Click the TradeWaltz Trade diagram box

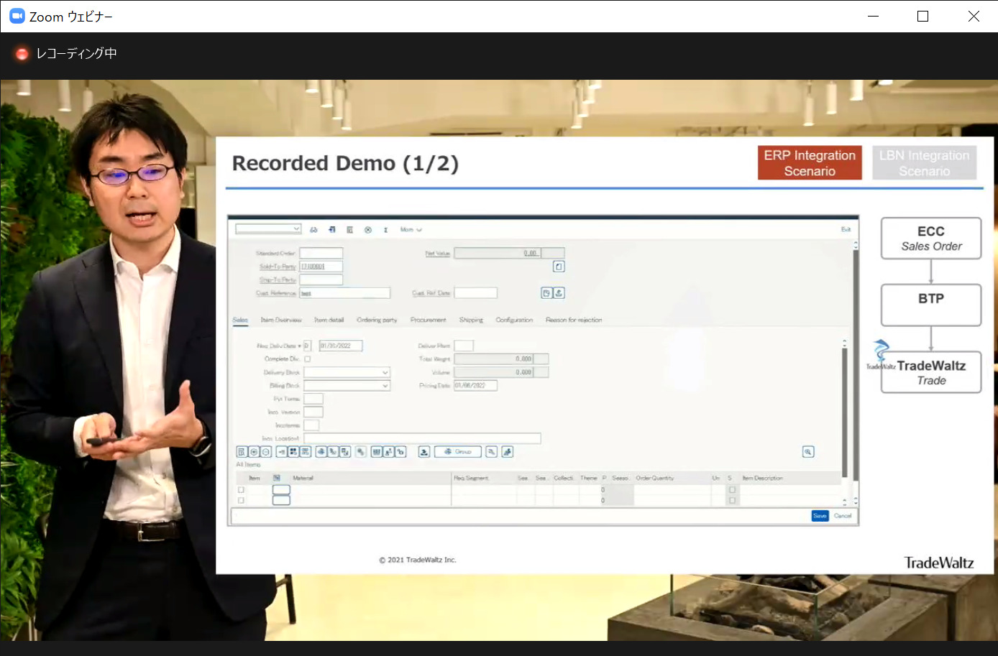pyautogui.click(x=931, y=372)
